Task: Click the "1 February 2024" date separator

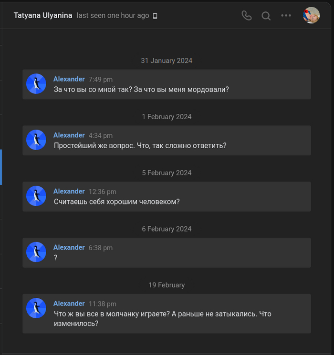Action: click(x=167, y=117)
